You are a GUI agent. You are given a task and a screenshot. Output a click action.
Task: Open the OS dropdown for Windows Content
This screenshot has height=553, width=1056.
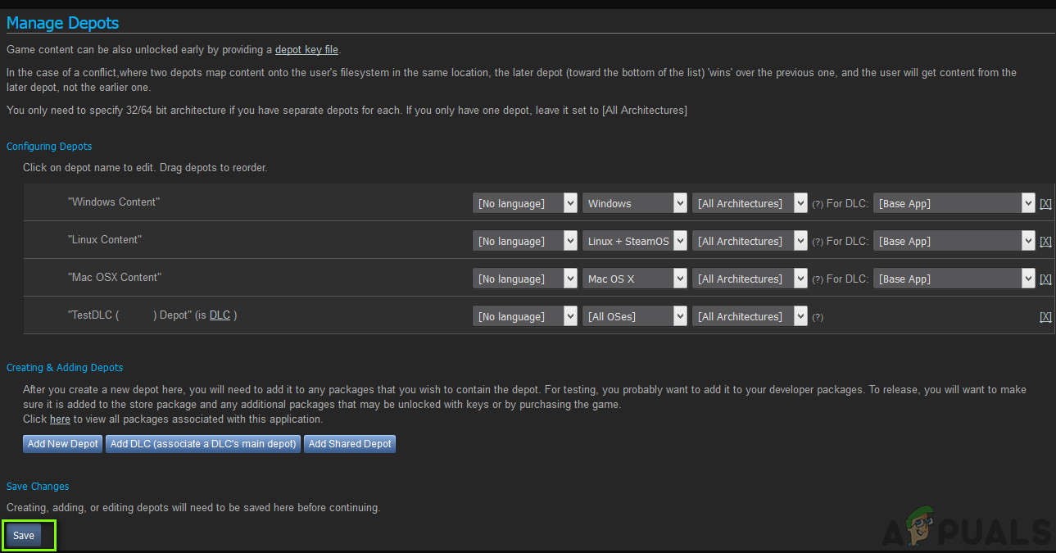(635, 203)
